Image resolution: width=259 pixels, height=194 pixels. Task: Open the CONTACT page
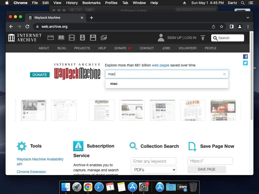pos(147,48)
